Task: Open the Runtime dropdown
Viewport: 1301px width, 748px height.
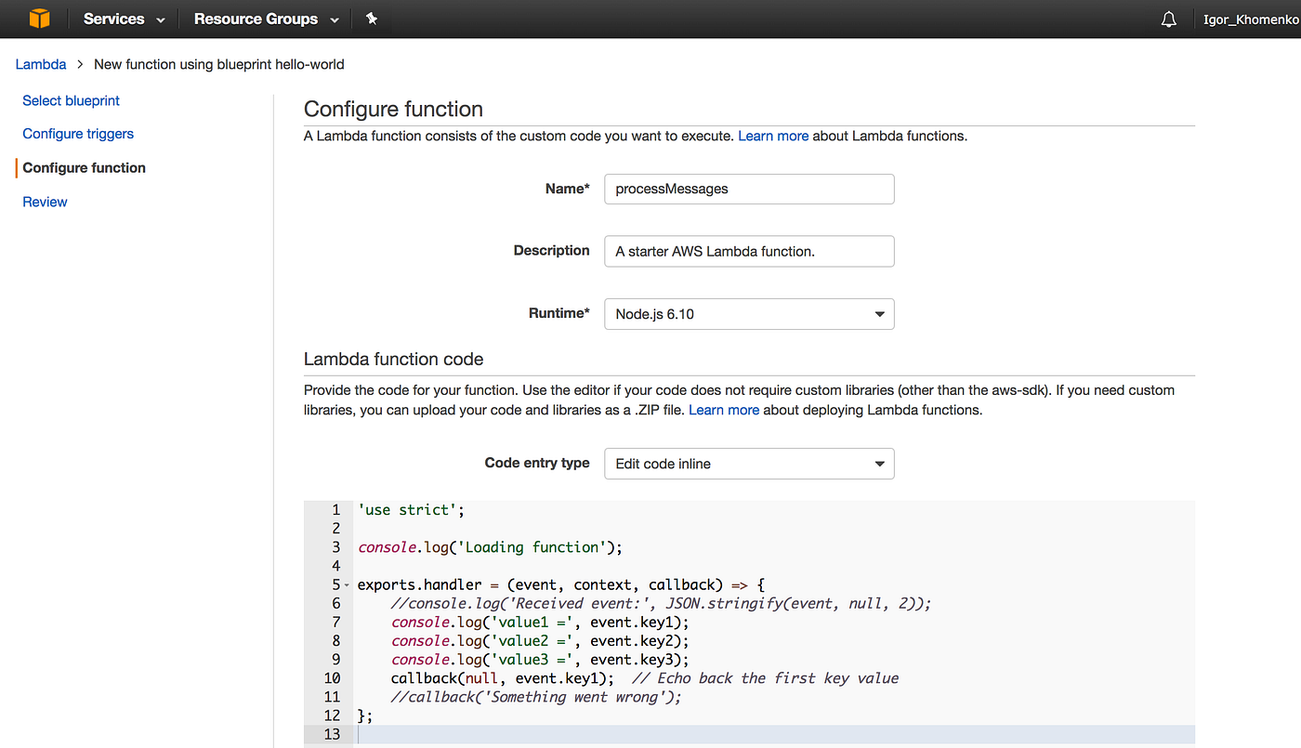Action: tap(748, 313)
